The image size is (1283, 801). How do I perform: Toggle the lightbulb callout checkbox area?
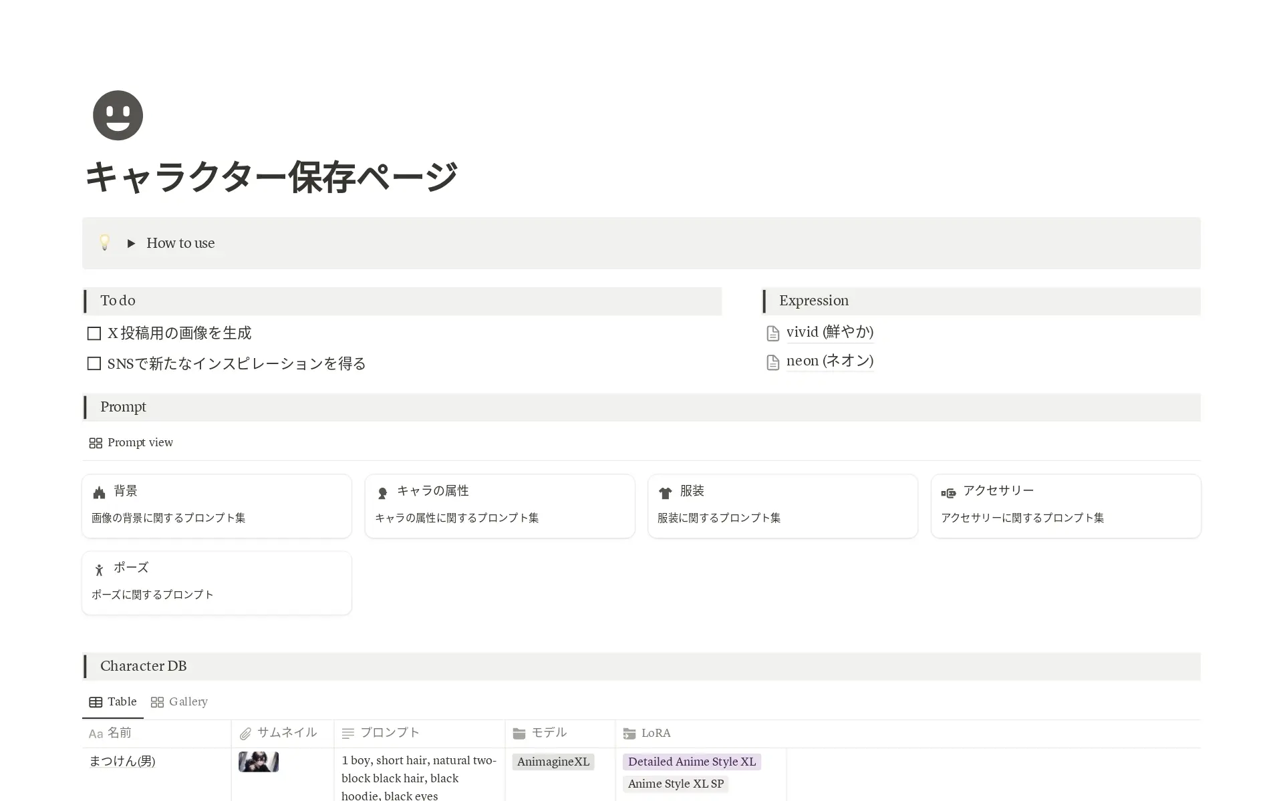click(105, 243)
